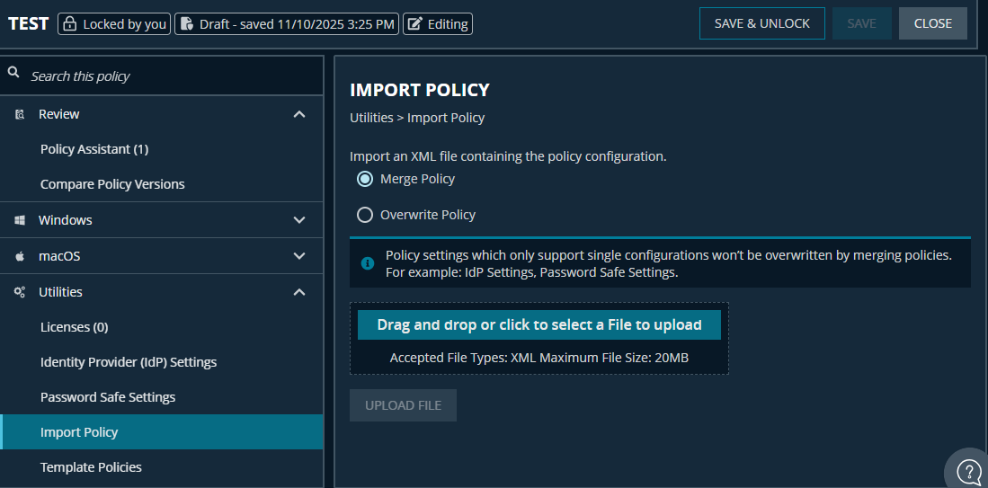
Task: Click the Editing status badge
Action: [x=438, y=24]
